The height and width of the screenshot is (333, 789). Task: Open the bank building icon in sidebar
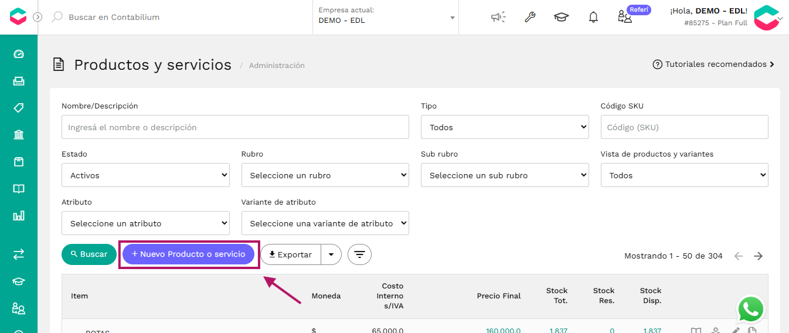tap(19, 135)
